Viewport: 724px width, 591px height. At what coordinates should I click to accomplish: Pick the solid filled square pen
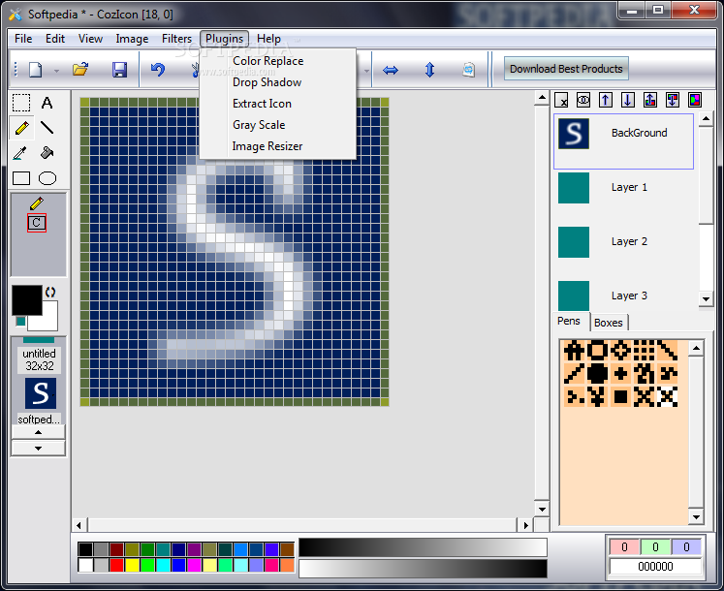620,396
